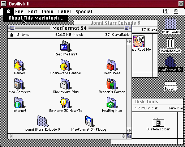
Task: Select the MacFormat 54 CD desktop icon
Action: 170,62
